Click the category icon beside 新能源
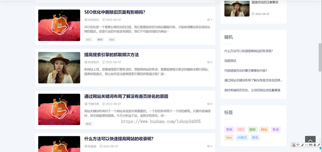The width and height of the screenshot is (322, 152). coord(86,146)
